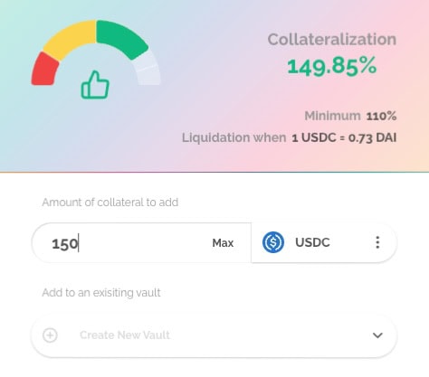The width and height of the screenshot is (429, 377).
Task: Click the green thumbs-up icon
Action: point(95,85)
